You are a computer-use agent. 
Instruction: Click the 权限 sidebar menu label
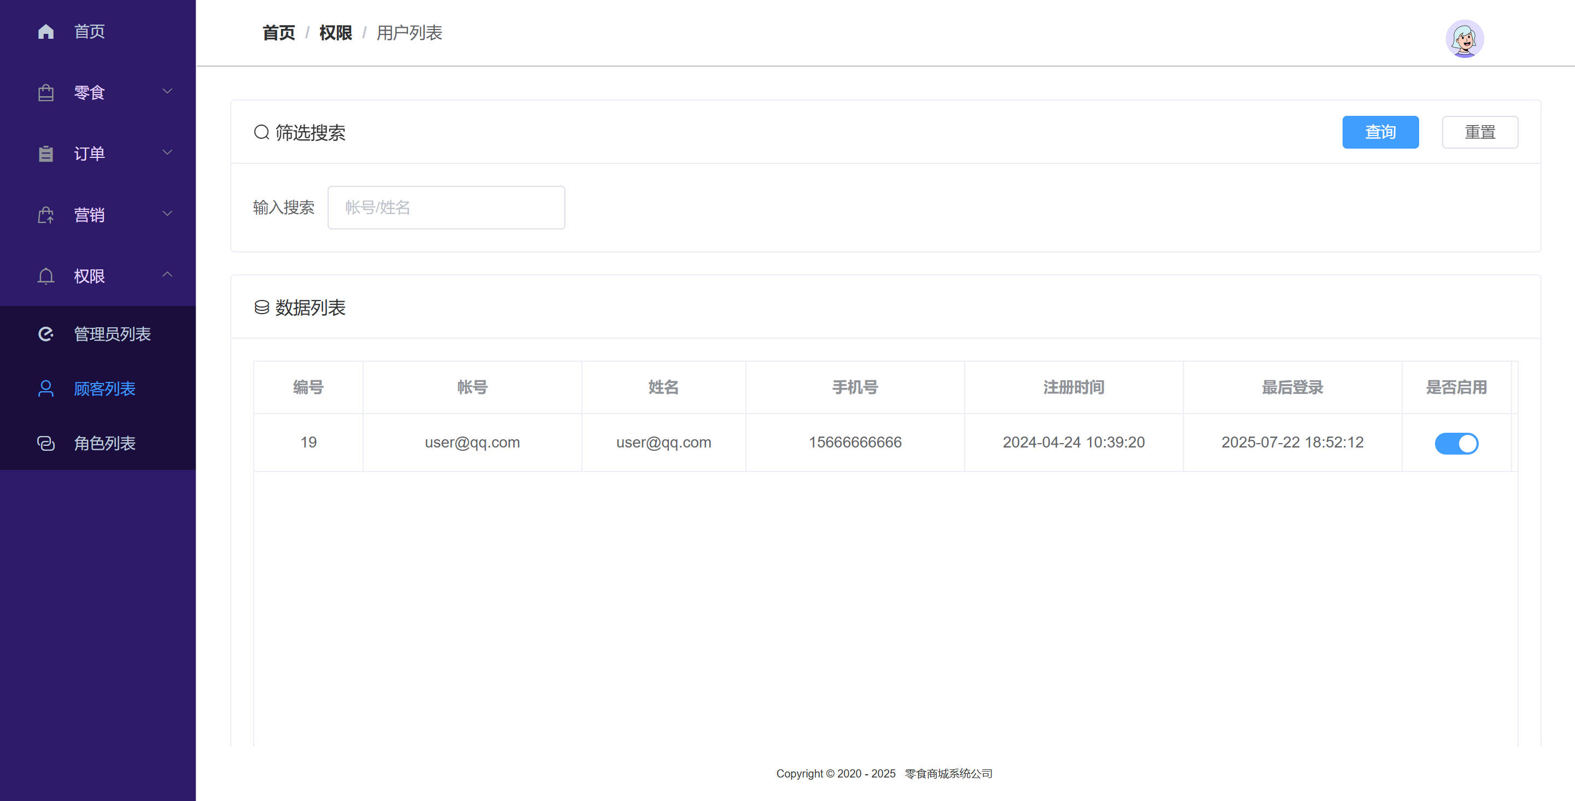89,276
